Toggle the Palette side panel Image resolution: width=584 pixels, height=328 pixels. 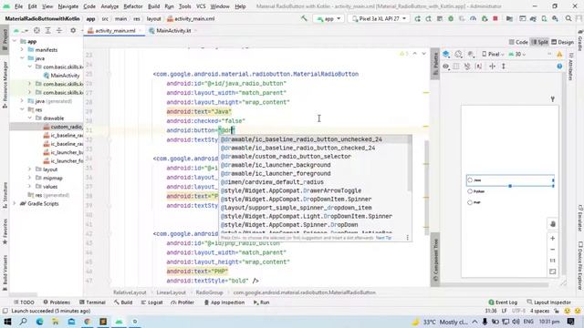435,63
